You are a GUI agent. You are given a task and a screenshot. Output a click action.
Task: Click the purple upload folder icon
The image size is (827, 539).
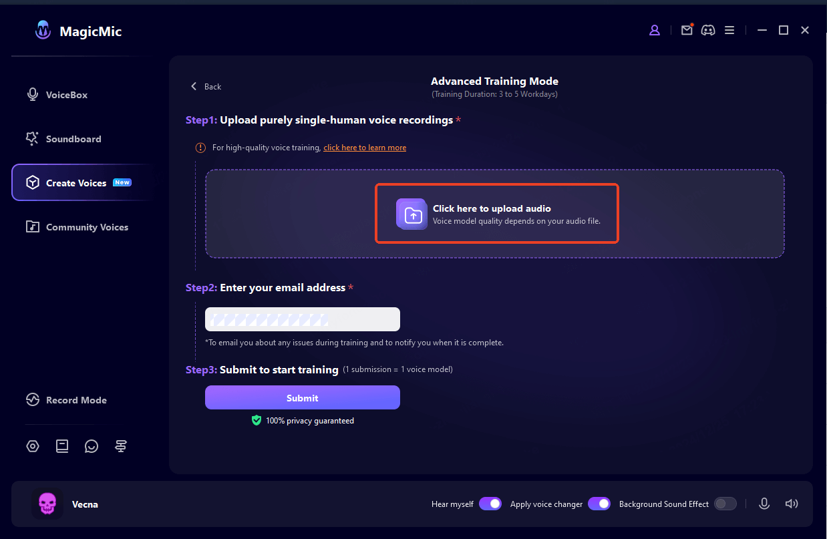click(x=412, y=214)
